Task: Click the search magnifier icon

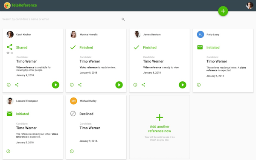Action: pyautogui.click(x=123, y=20)
